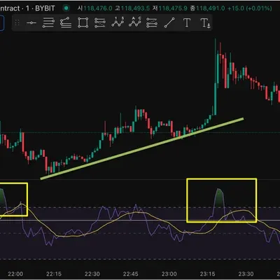Click the 22:45 time axis label
This screenshot has height=280, width=280.
pyautogui.click(x=131, y=274)
